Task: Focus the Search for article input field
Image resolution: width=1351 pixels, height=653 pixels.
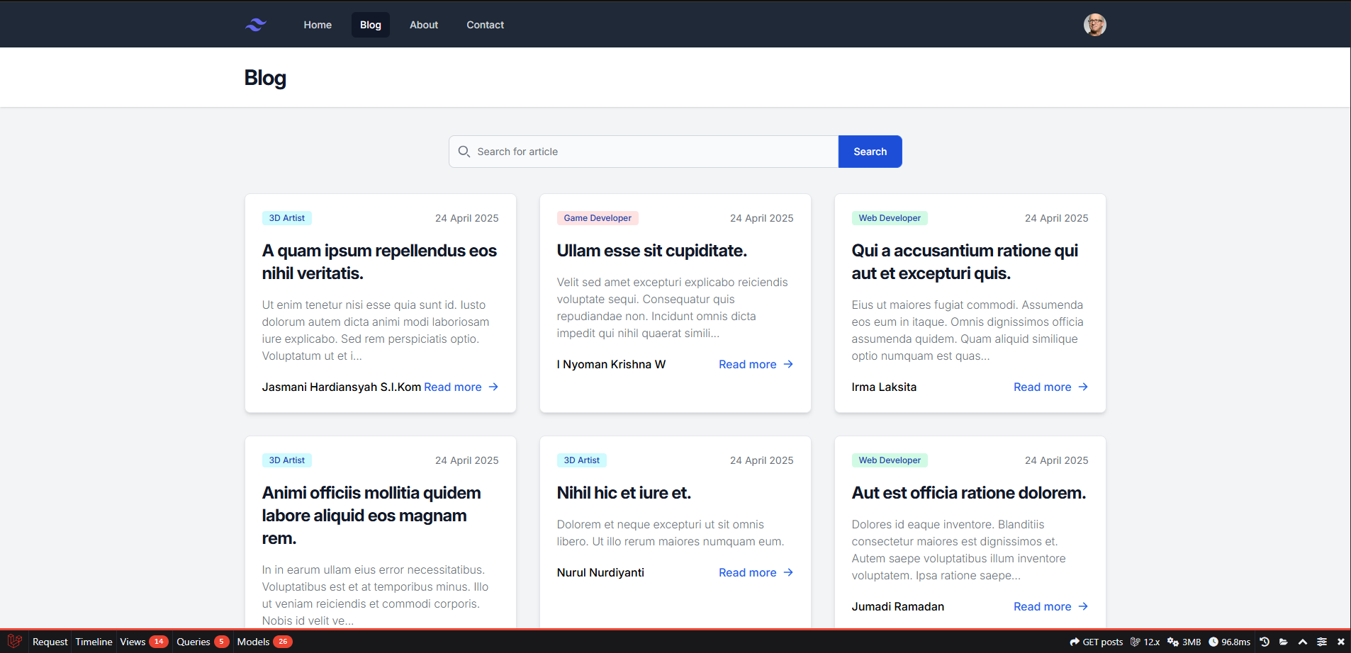Action: [652, 152]
